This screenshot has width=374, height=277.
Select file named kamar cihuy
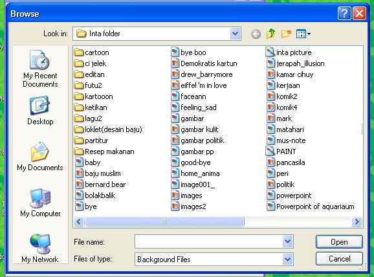coord(290,74)
